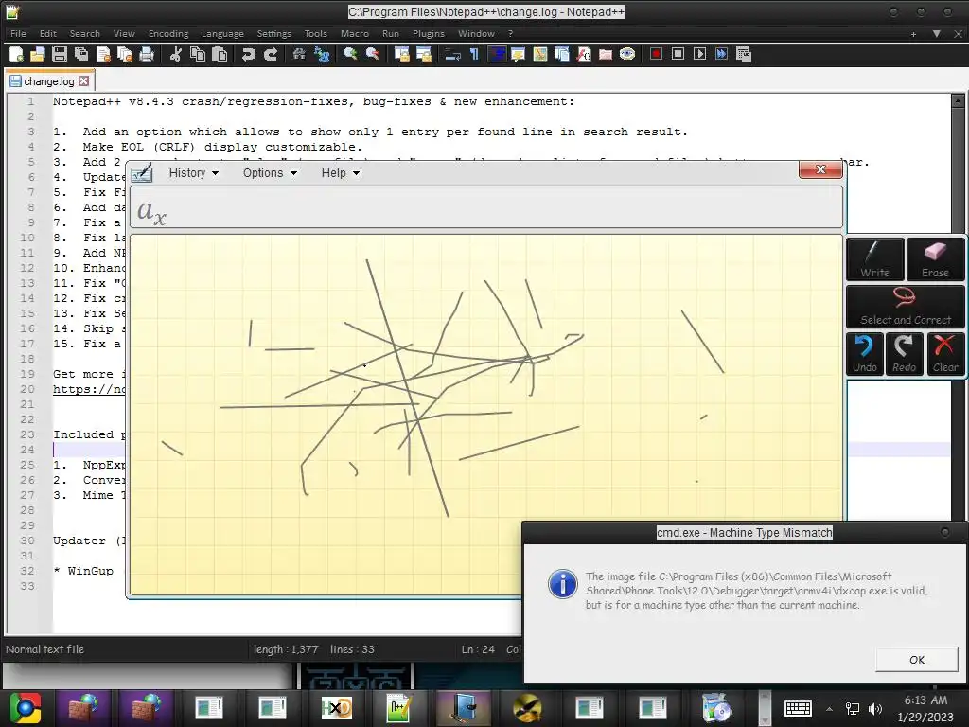Click the Print toolbar icon

point(147,54)
